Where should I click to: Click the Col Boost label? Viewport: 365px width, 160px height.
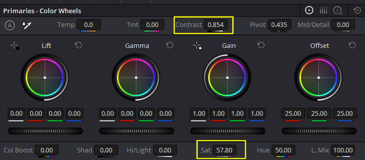(x=18, y=150)
